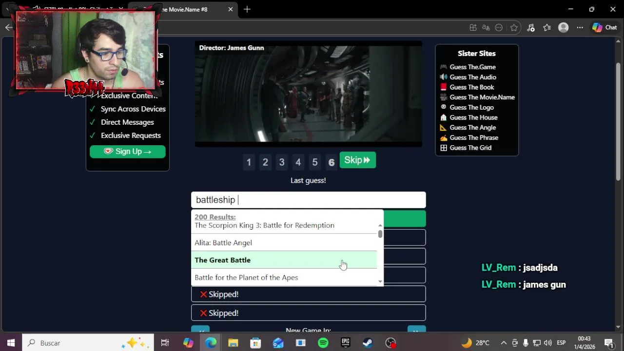The image size is (624, 351).
Task: Click the green Skip button
Action: pyautogui.click(x=357, y=160)
